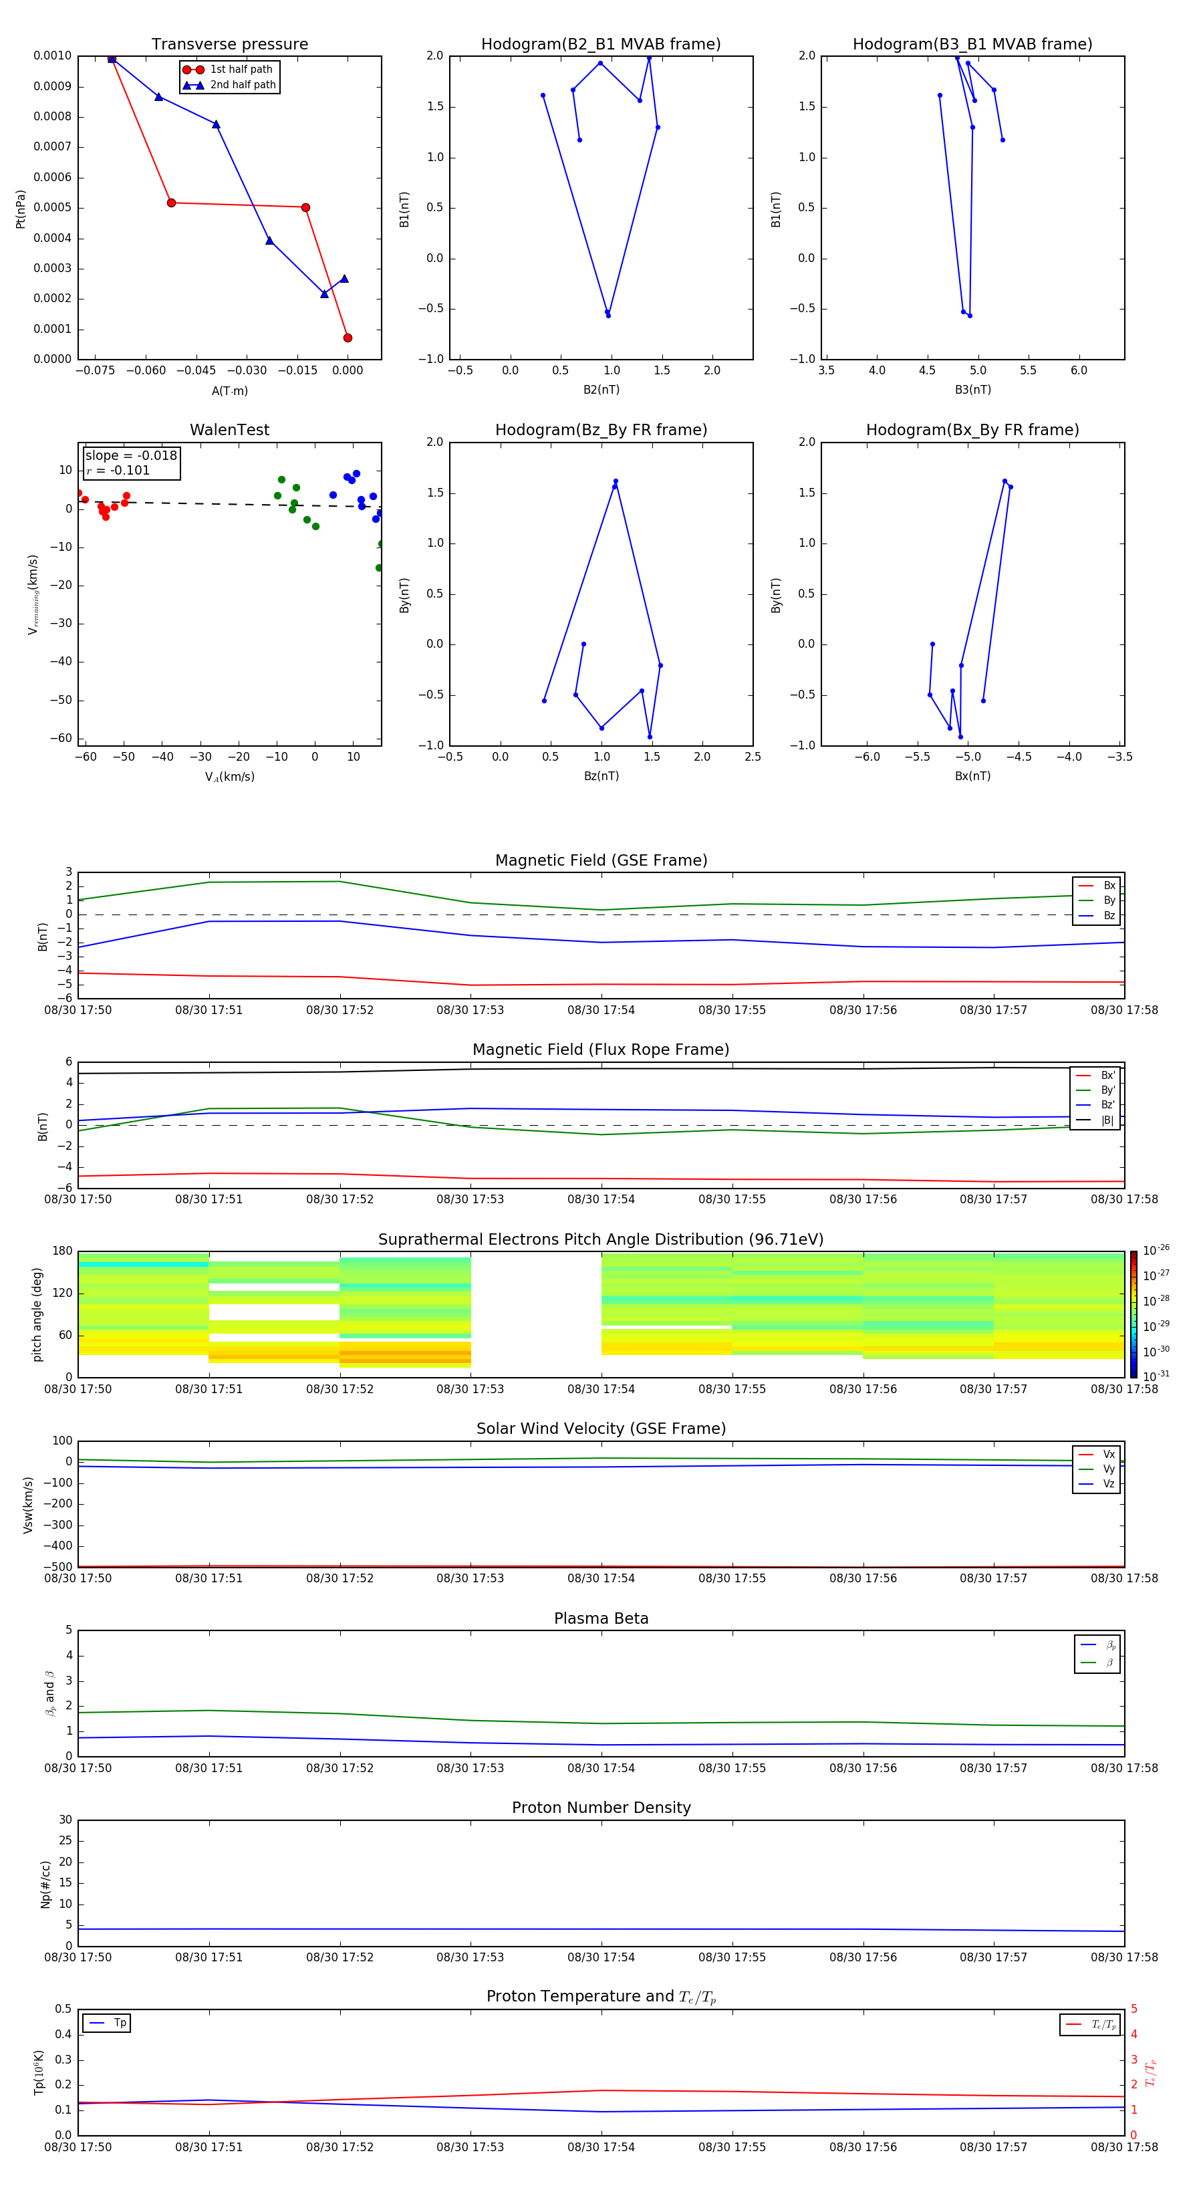Click the 'A(T·m)' axis label
The width and height of the screenshot is (1203, 2206).
pyautogui.click(x=229, y=391)
